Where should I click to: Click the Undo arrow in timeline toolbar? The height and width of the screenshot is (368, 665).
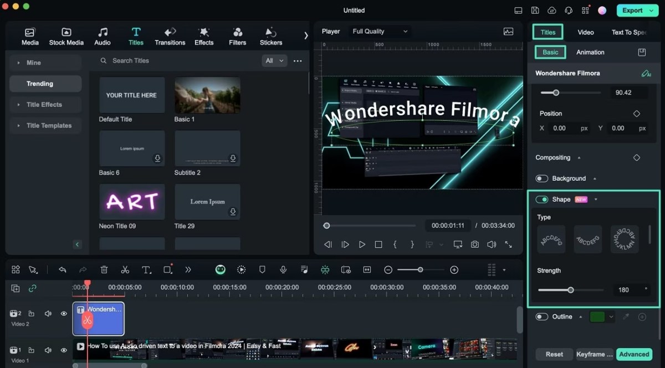[x=63, y=270]
